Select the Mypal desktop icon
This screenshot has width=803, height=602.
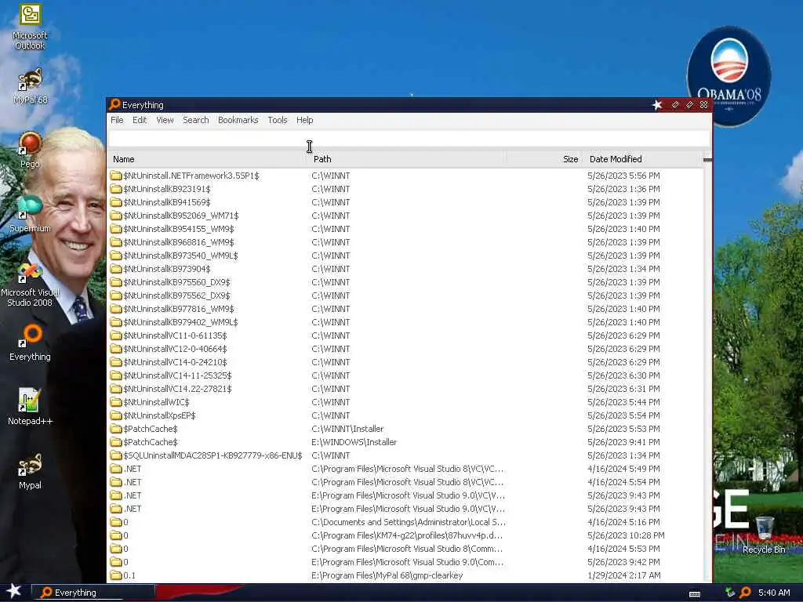[31, 471]
